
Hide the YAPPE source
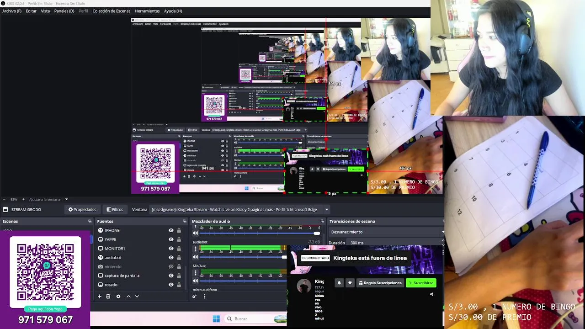pos(171,239)
